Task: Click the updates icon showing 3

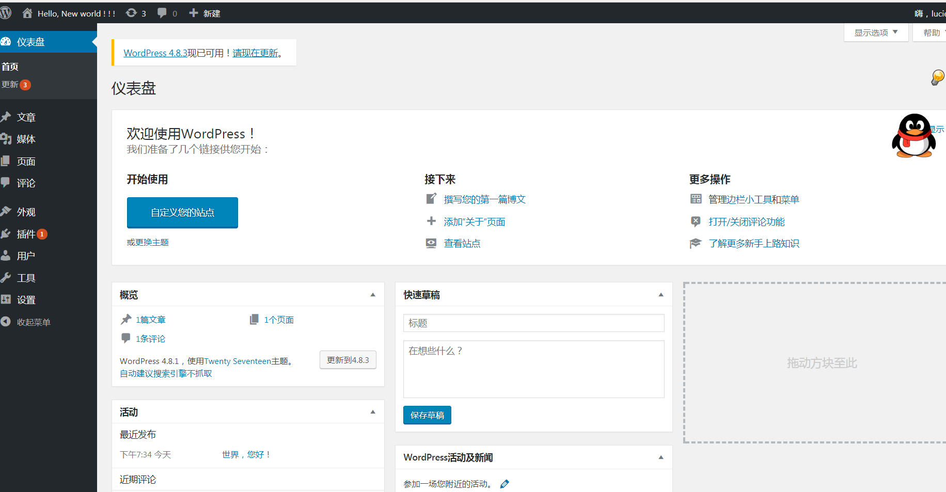Action: pyautogui.click(x=132, y=13)
